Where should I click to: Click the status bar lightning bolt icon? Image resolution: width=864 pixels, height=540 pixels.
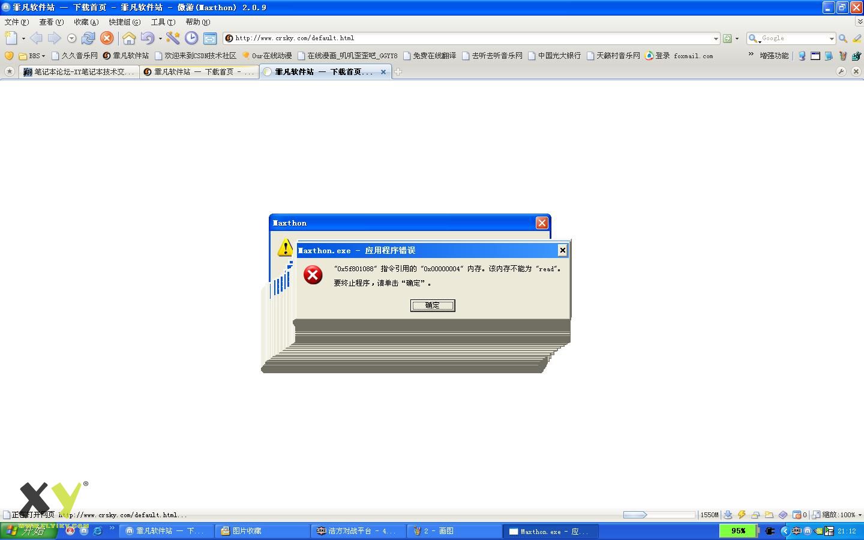coord(742,515)
